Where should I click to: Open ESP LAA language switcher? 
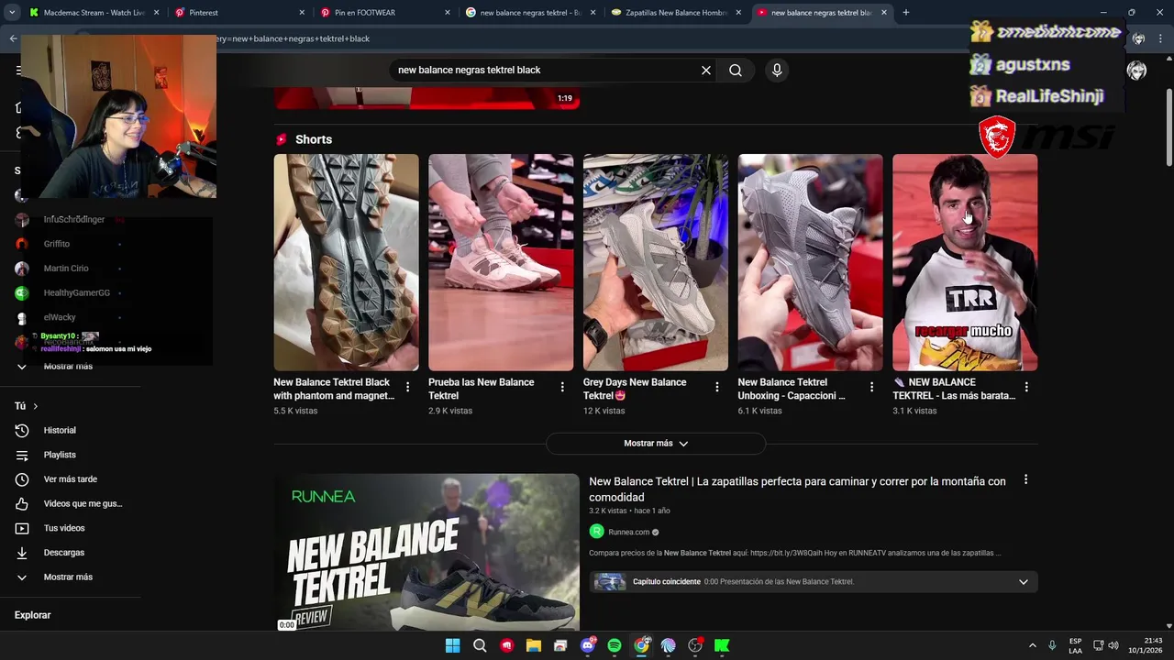[1075, 645]
